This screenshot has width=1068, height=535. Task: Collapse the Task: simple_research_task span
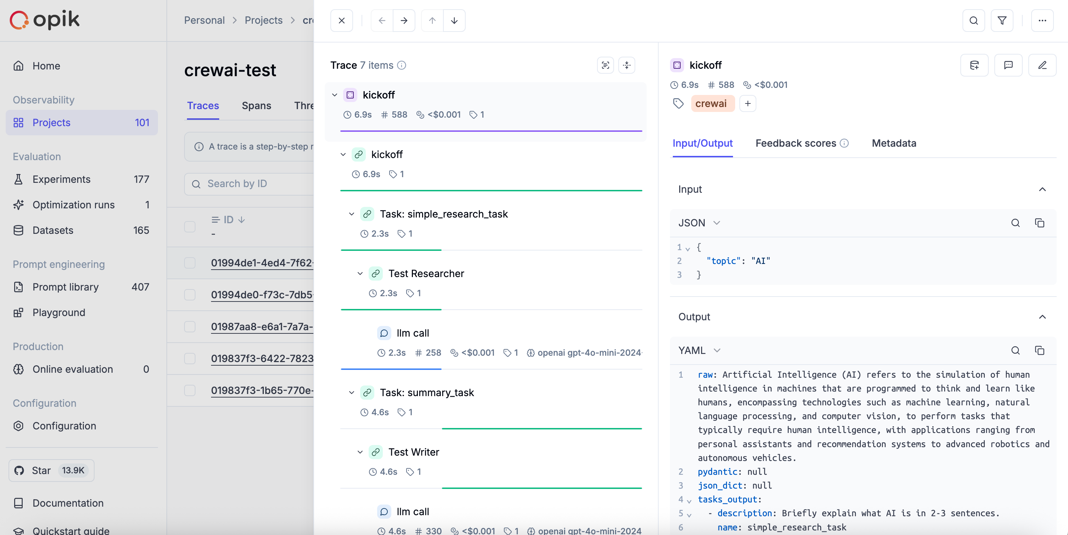tap(351, 214)
